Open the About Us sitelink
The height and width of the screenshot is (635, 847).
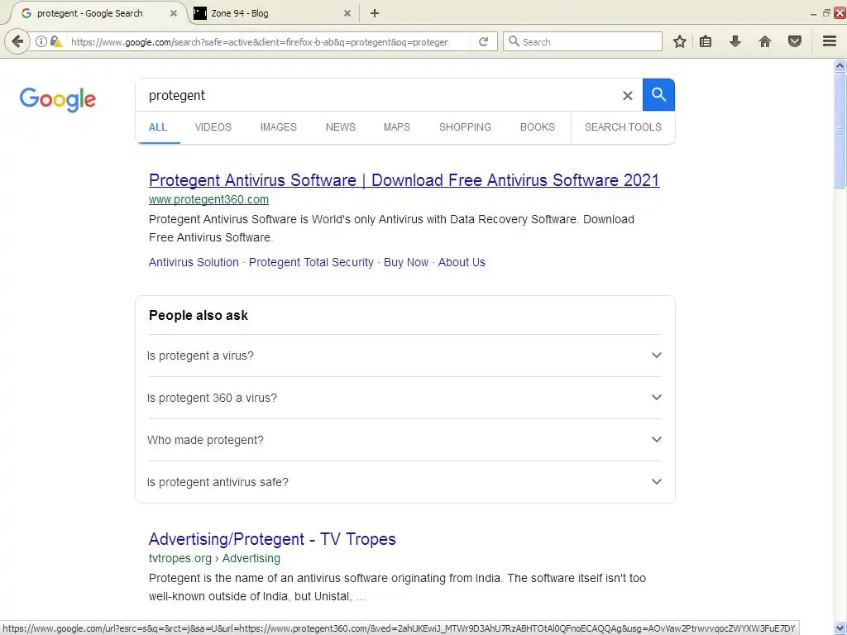(x=462, y=262)
